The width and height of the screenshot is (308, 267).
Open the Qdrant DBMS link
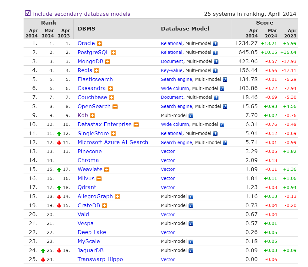[87, 187]
